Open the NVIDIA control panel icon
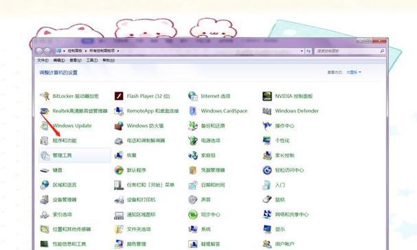Viewport: 417px width, 250px height. pos(267,96)
